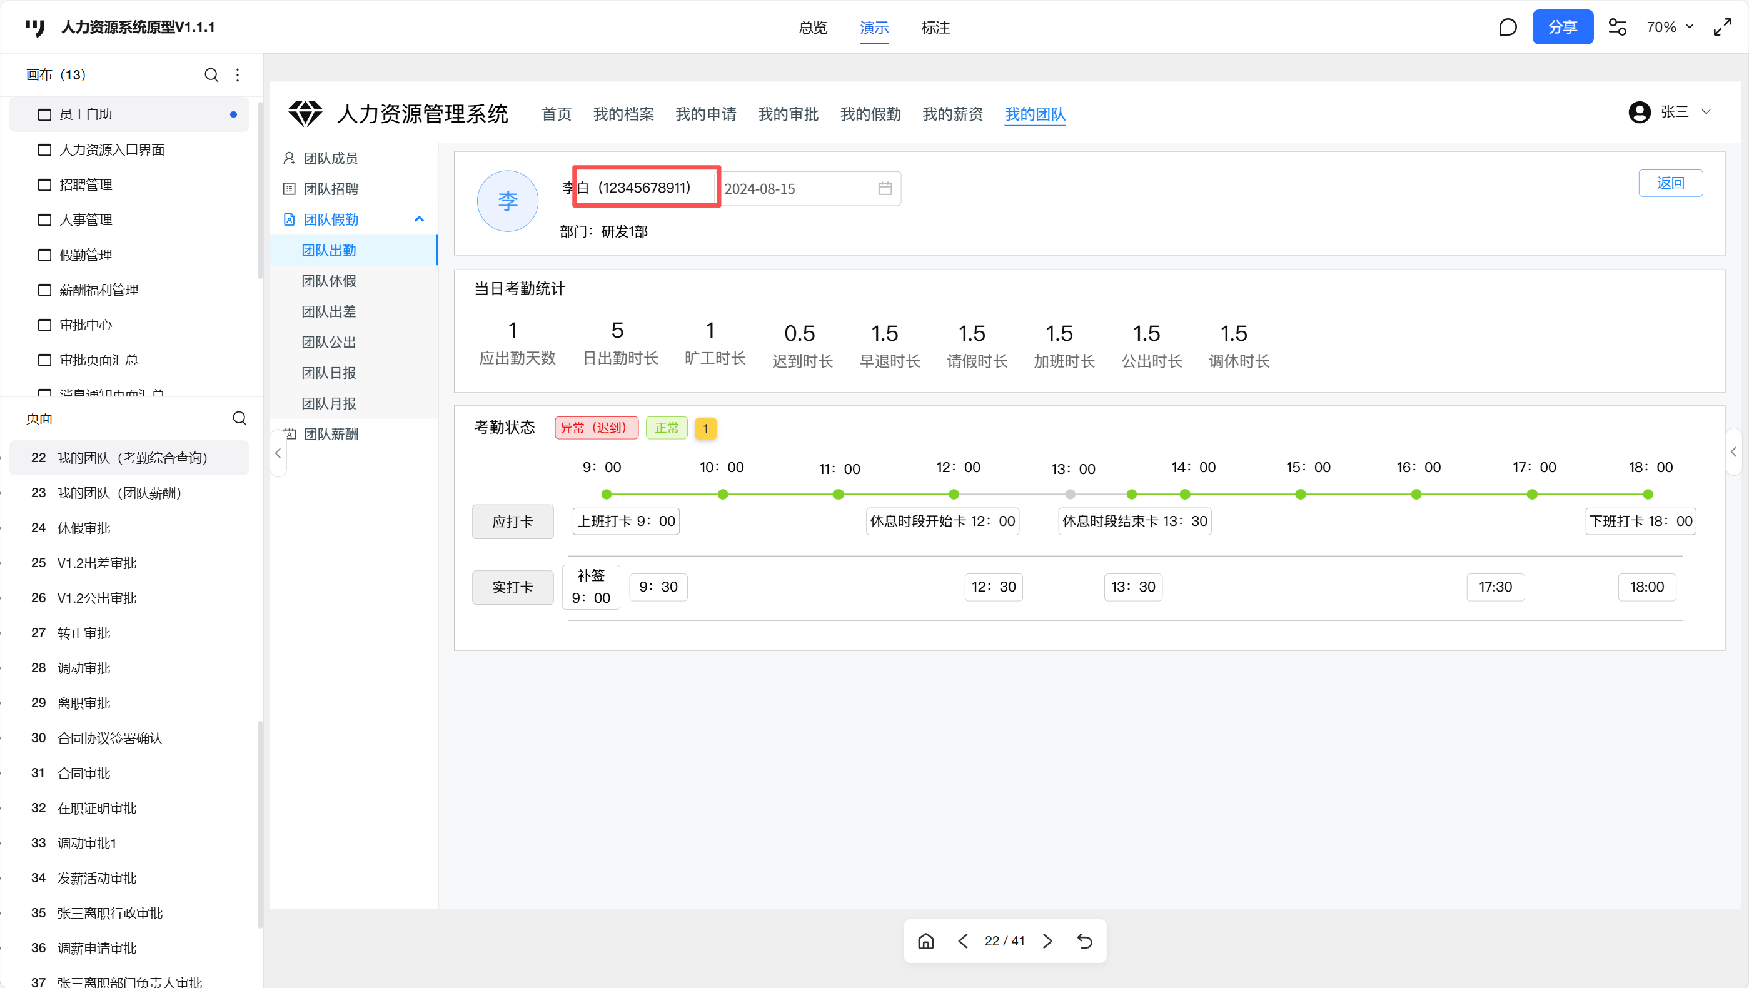The width and height of the screenshot is (1749, 988).
Task: Select page 23 我的团队（团队薪酬）
Action: pyautogui.click(x=119, y=493)
